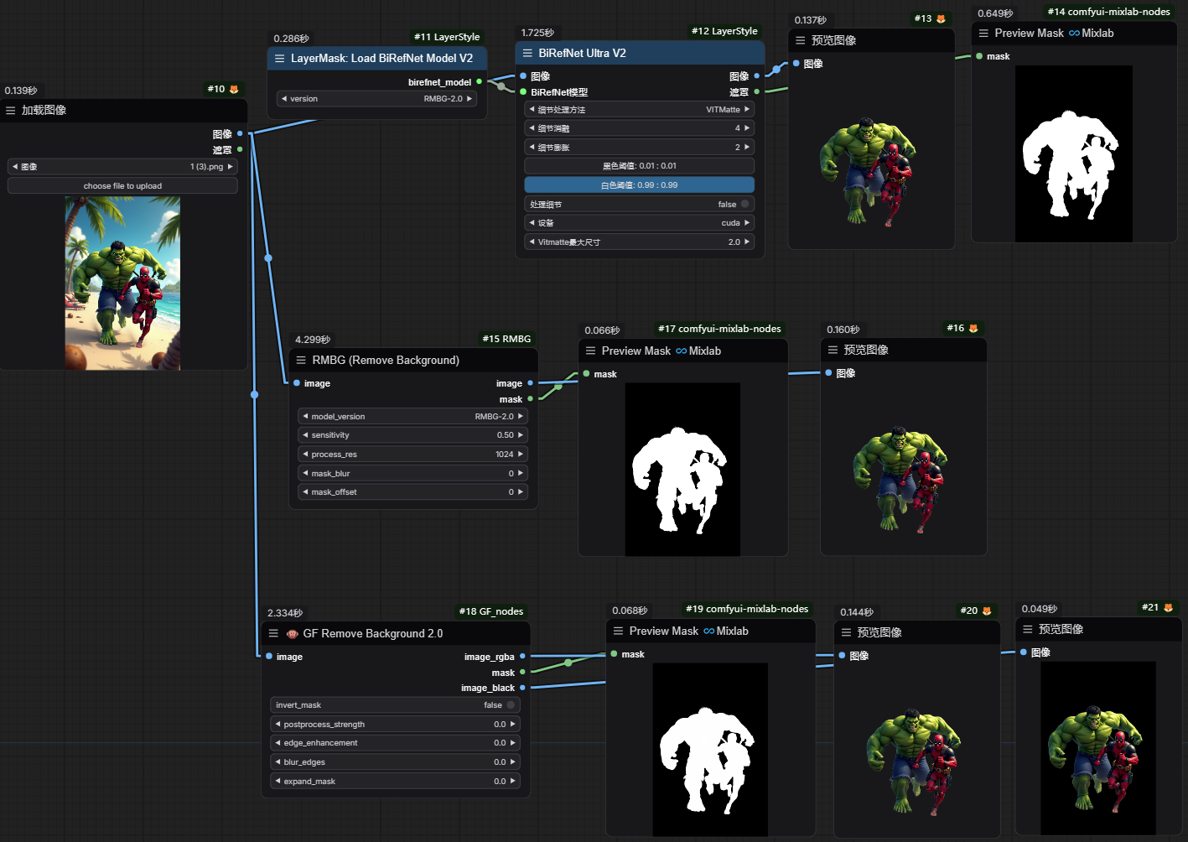Toggle the invert_mask switch
The height and width of the screenshot is (842, 1188).
[511, 705]
